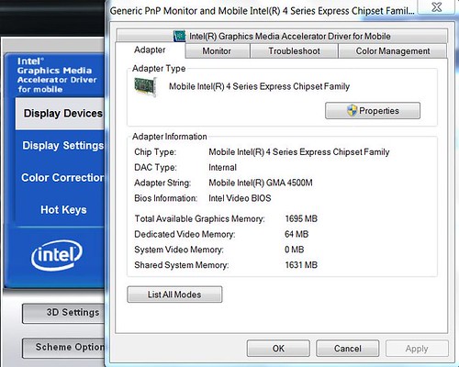Click the Intel Video BIOS text

point(240,198)
